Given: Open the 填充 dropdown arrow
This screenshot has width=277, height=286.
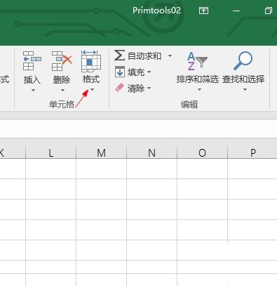Looking at the screenshot, I should click(x=149, y=72).
